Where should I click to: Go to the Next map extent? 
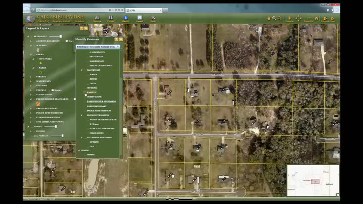click(333, 18)
